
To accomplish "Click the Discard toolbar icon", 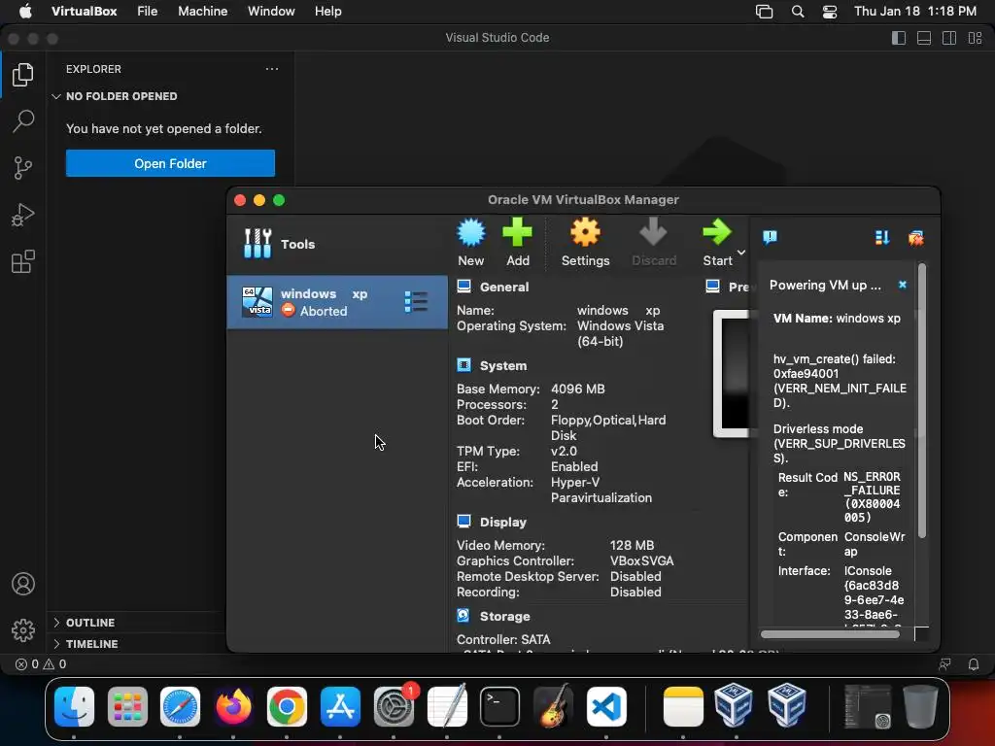I will pyautogui.click(x=654, y=242).
